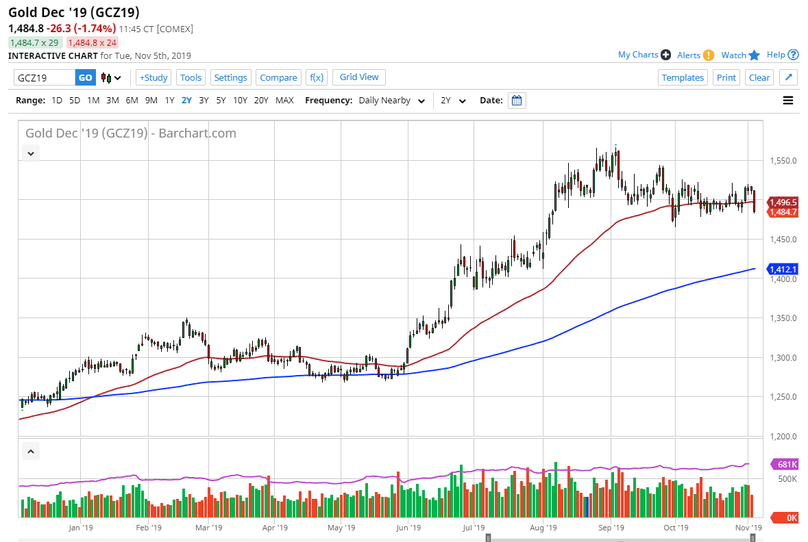Click the Date calendar icon

click(x=516, y=100)
